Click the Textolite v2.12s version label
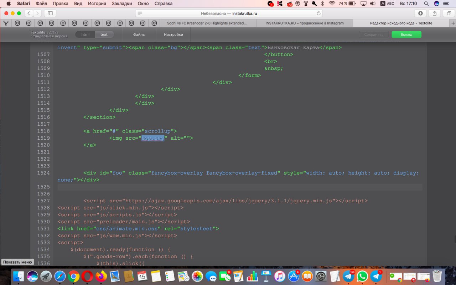 point(45,32)
